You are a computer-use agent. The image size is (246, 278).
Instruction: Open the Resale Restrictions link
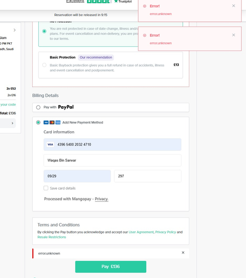(52, 237)
